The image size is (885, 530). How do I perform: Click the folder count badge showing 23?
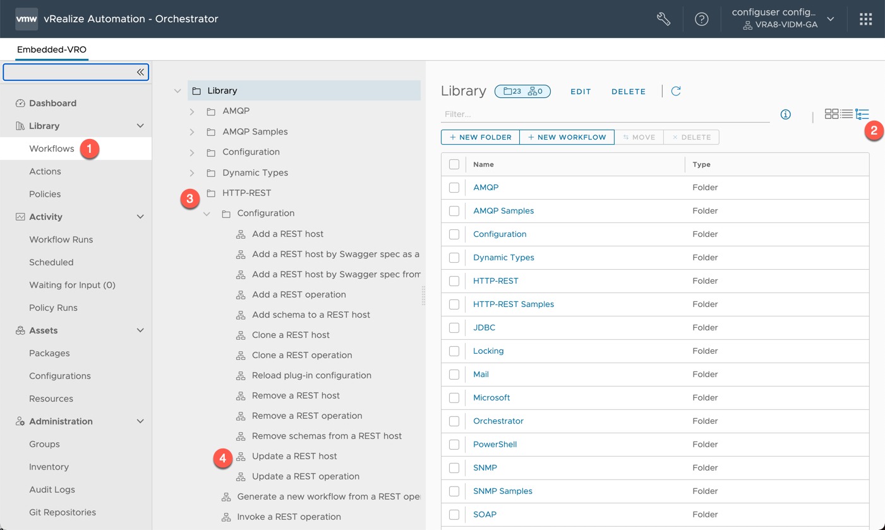512,91
